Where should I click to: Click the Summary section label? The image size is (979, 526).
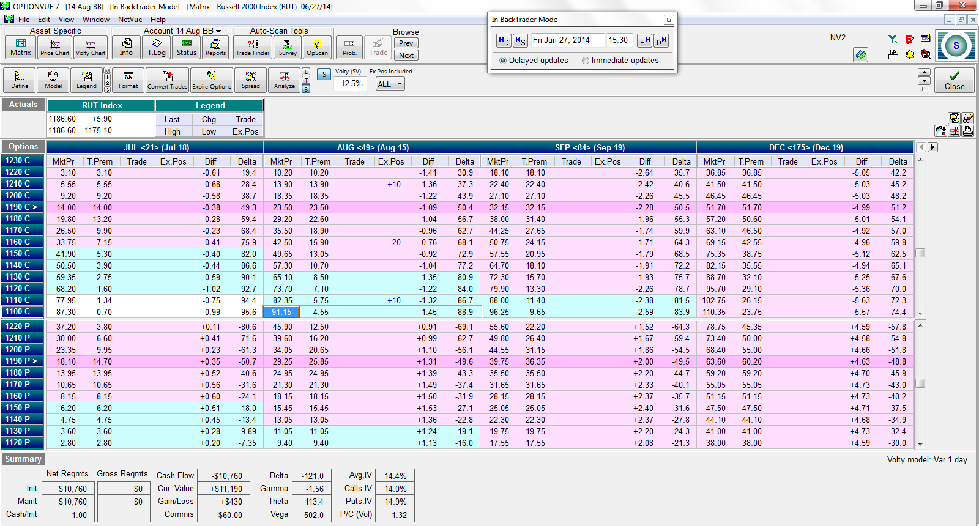point(23,459)
